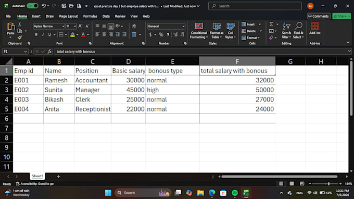Image resolution: width=354 pixels, height=199 pixels.
Task: Click the Merge & Center icon
Action: [134, 34]
